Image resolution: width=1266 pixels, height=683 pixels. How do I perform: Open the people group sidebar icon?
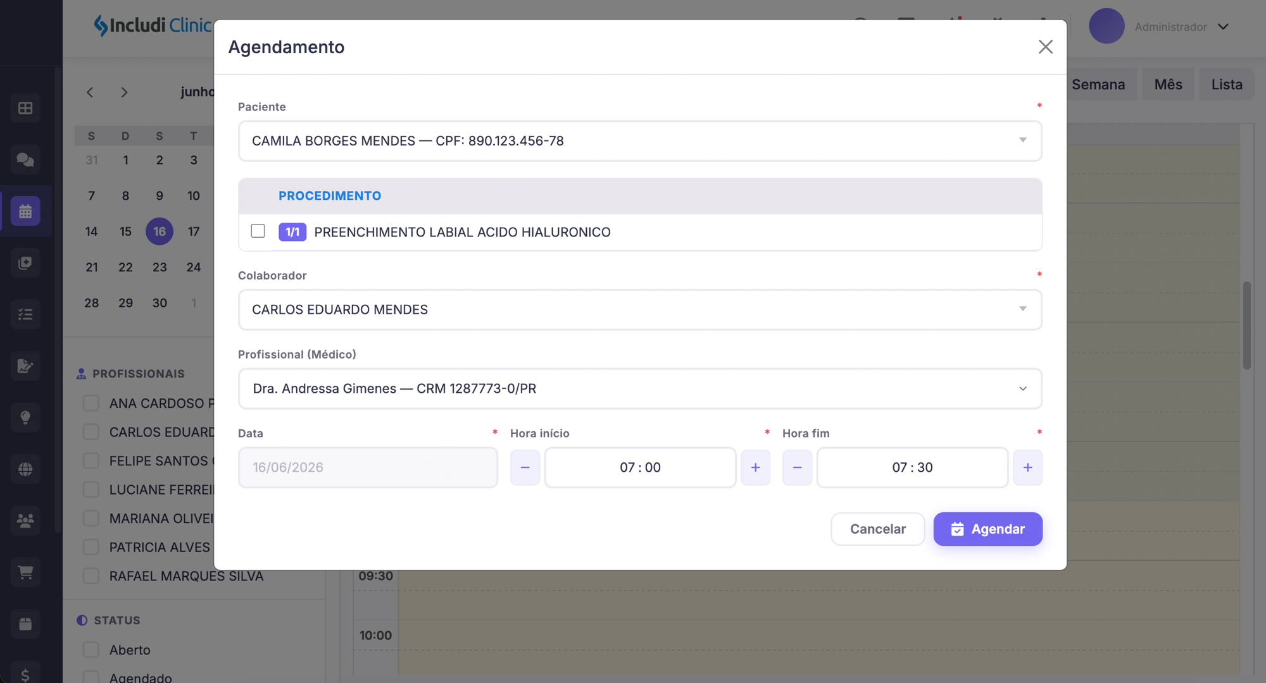click(x=25, y=520)
